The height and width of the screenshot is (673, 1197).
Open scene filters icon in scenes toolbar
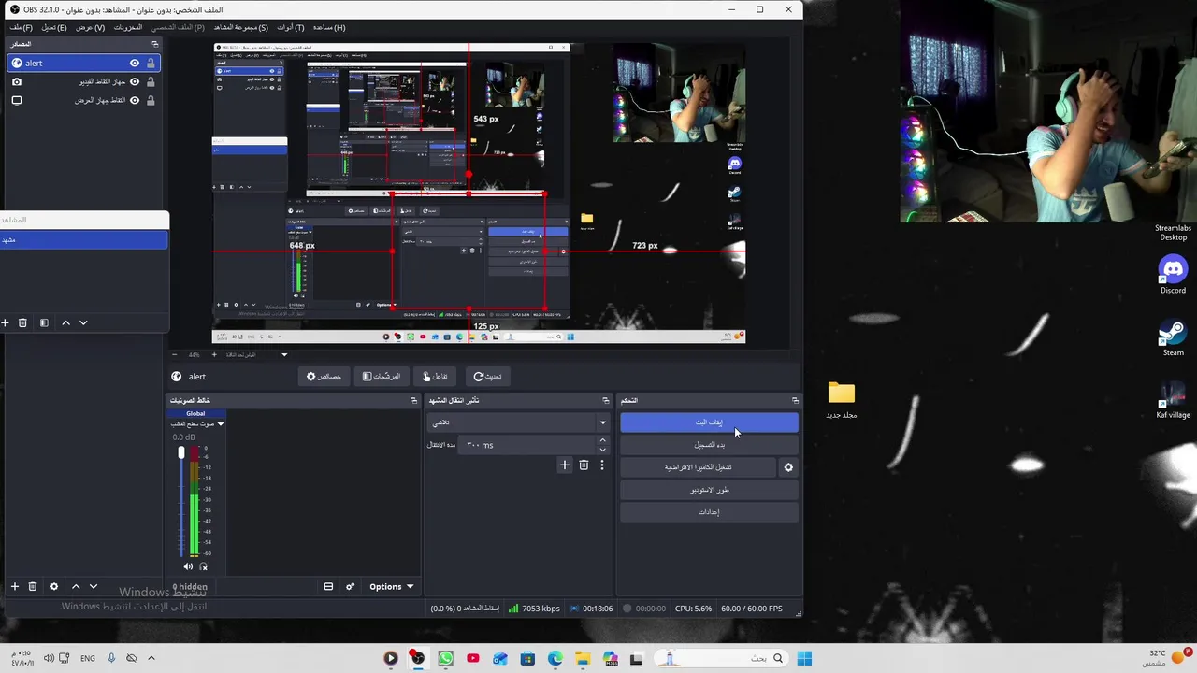pos(44,322)
